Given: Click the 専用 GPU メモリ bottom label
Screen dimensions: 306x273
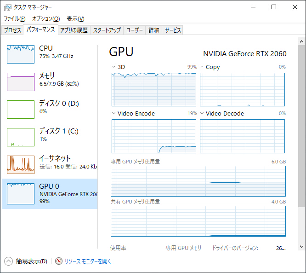Looking at the screenshot, I should [x=183, y=248].
